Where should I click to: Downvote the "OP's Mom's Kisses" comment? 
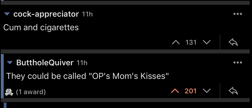(207, 91)
